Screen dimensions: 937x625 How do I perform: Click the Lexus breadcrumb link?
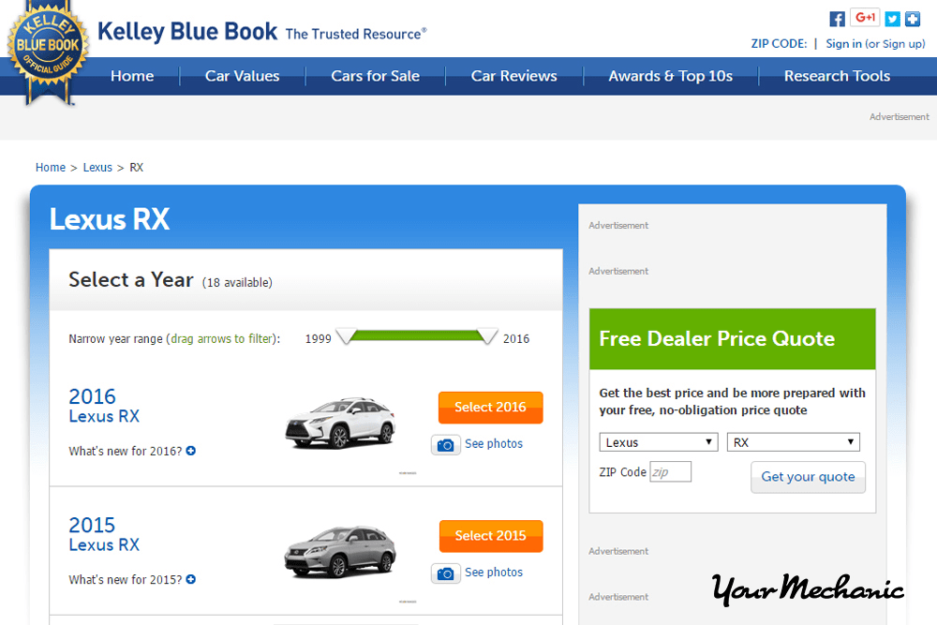[x=97, y=168]
